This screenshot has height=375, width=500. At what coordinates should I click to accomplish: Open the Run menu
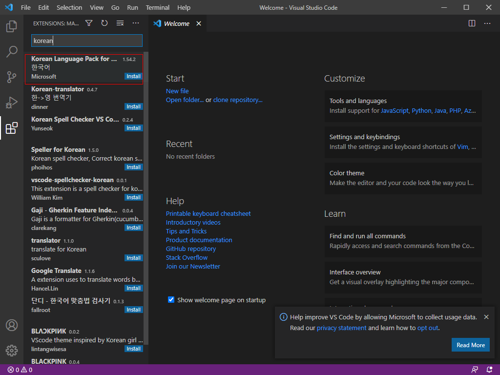click(x=133, y=8)
